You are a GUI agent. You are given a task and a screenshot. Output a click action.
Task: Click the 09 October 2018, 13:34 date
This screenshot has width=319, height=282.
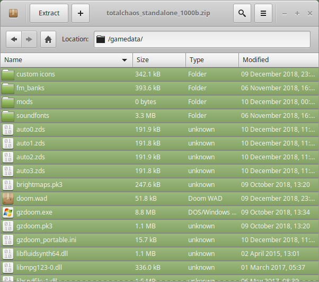pos(275,212)
